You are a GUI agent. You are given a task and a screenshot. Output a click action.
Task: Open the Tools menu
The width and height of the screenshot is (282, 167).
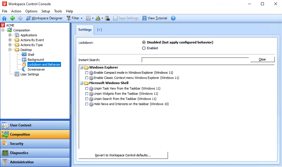[x=58, y=11]
